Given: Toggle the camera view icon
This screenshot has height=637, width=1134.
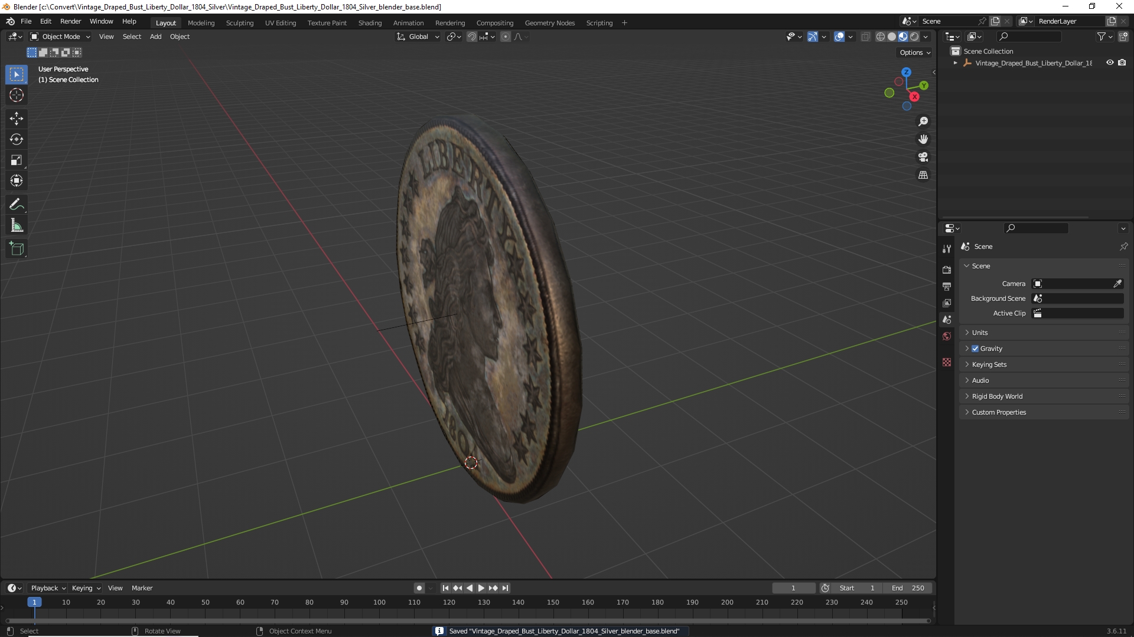Looking at the screenshot, I should [923, 157].
